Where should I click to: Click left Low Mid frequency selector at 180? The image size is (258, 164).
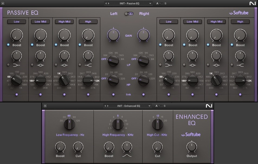(x=32, y=81)
